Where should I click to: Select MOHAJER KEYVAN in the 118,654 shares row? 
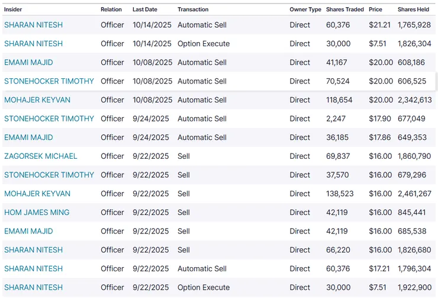click(37, 100)
